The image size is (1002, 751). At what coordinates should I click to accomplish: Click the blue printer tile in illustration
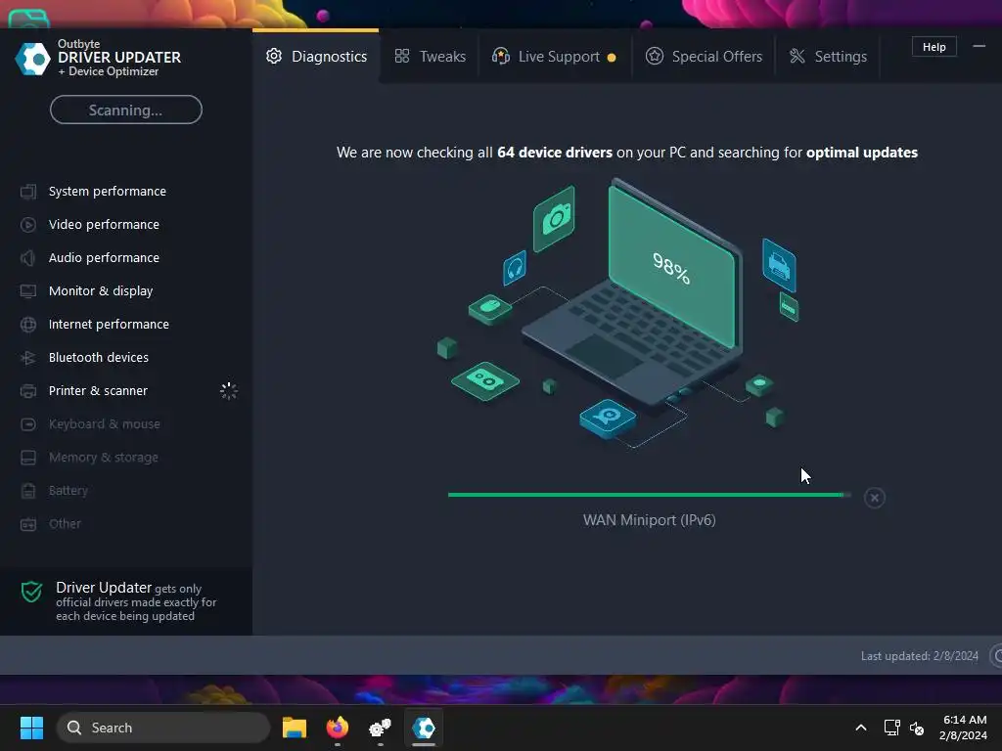pyautogui.click(x=779, y=265)
